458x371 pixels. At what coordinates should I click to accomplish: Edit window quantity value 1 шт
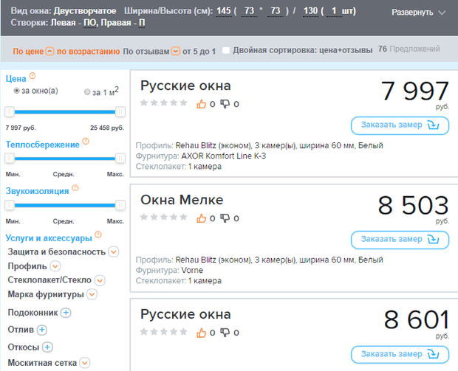point(334,11)
